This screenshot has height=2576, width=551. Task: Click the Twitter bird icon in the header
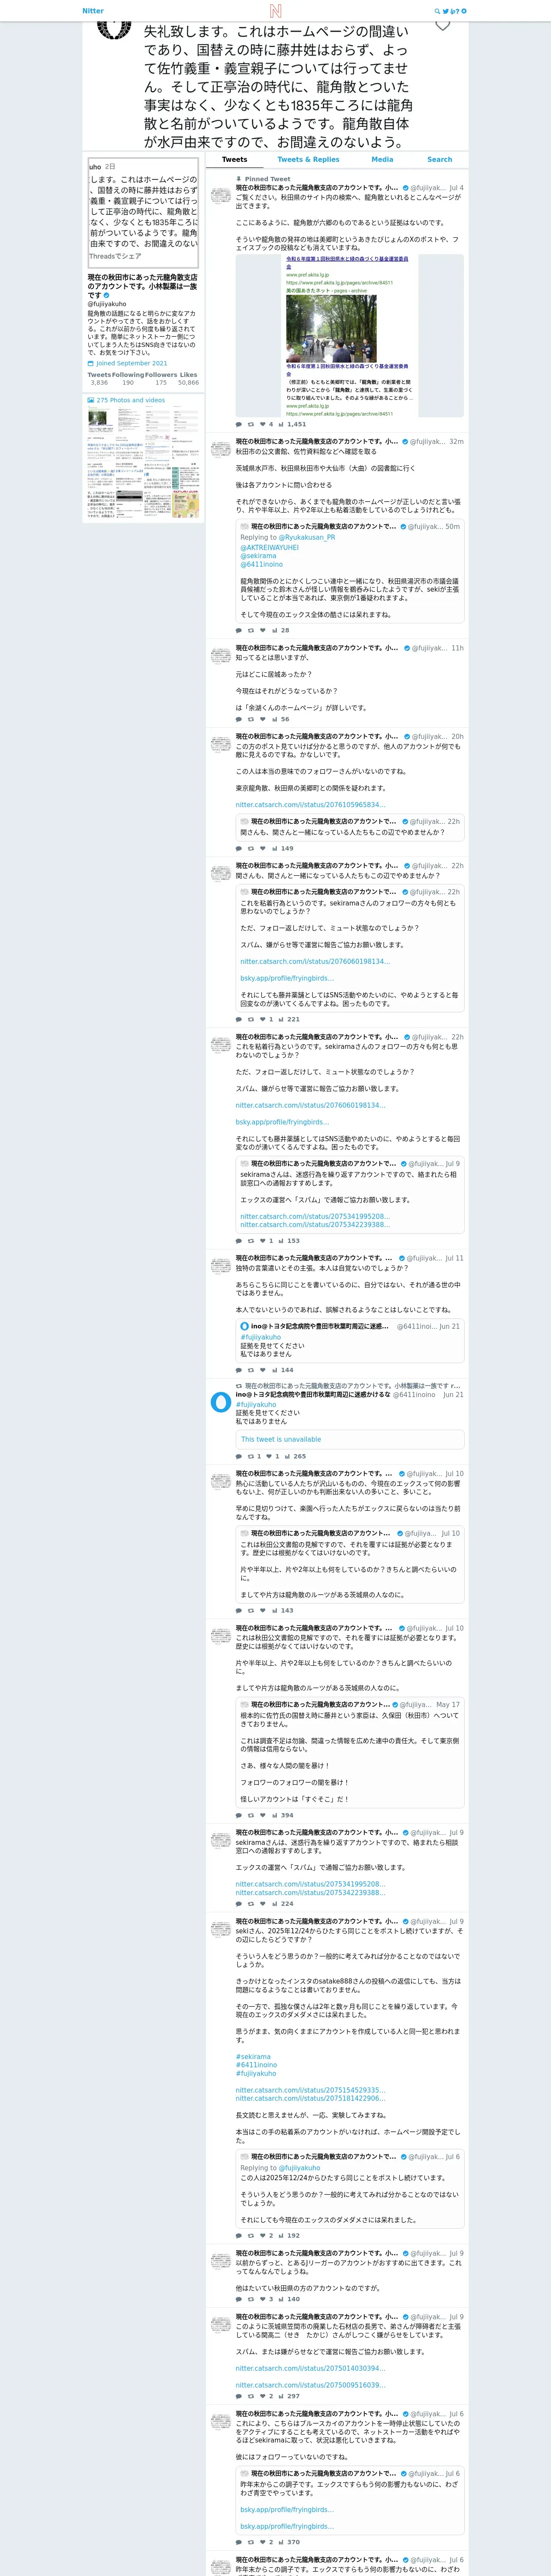446,11
